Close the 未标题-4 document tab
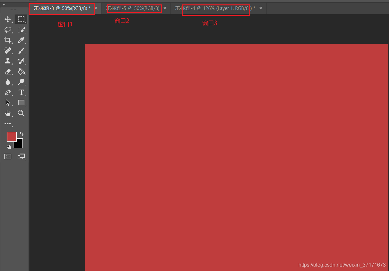The image size is (389, 271). (261, 8)
